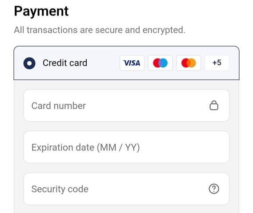This screenshot has width=253, height=213.
Task: Click the "Security code" placeholder text
Action: pos(60,189)
